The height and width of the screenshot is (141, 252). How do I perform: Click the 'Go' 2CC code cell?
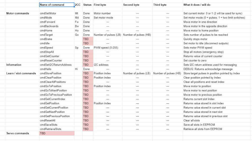(x=78, y=35)
